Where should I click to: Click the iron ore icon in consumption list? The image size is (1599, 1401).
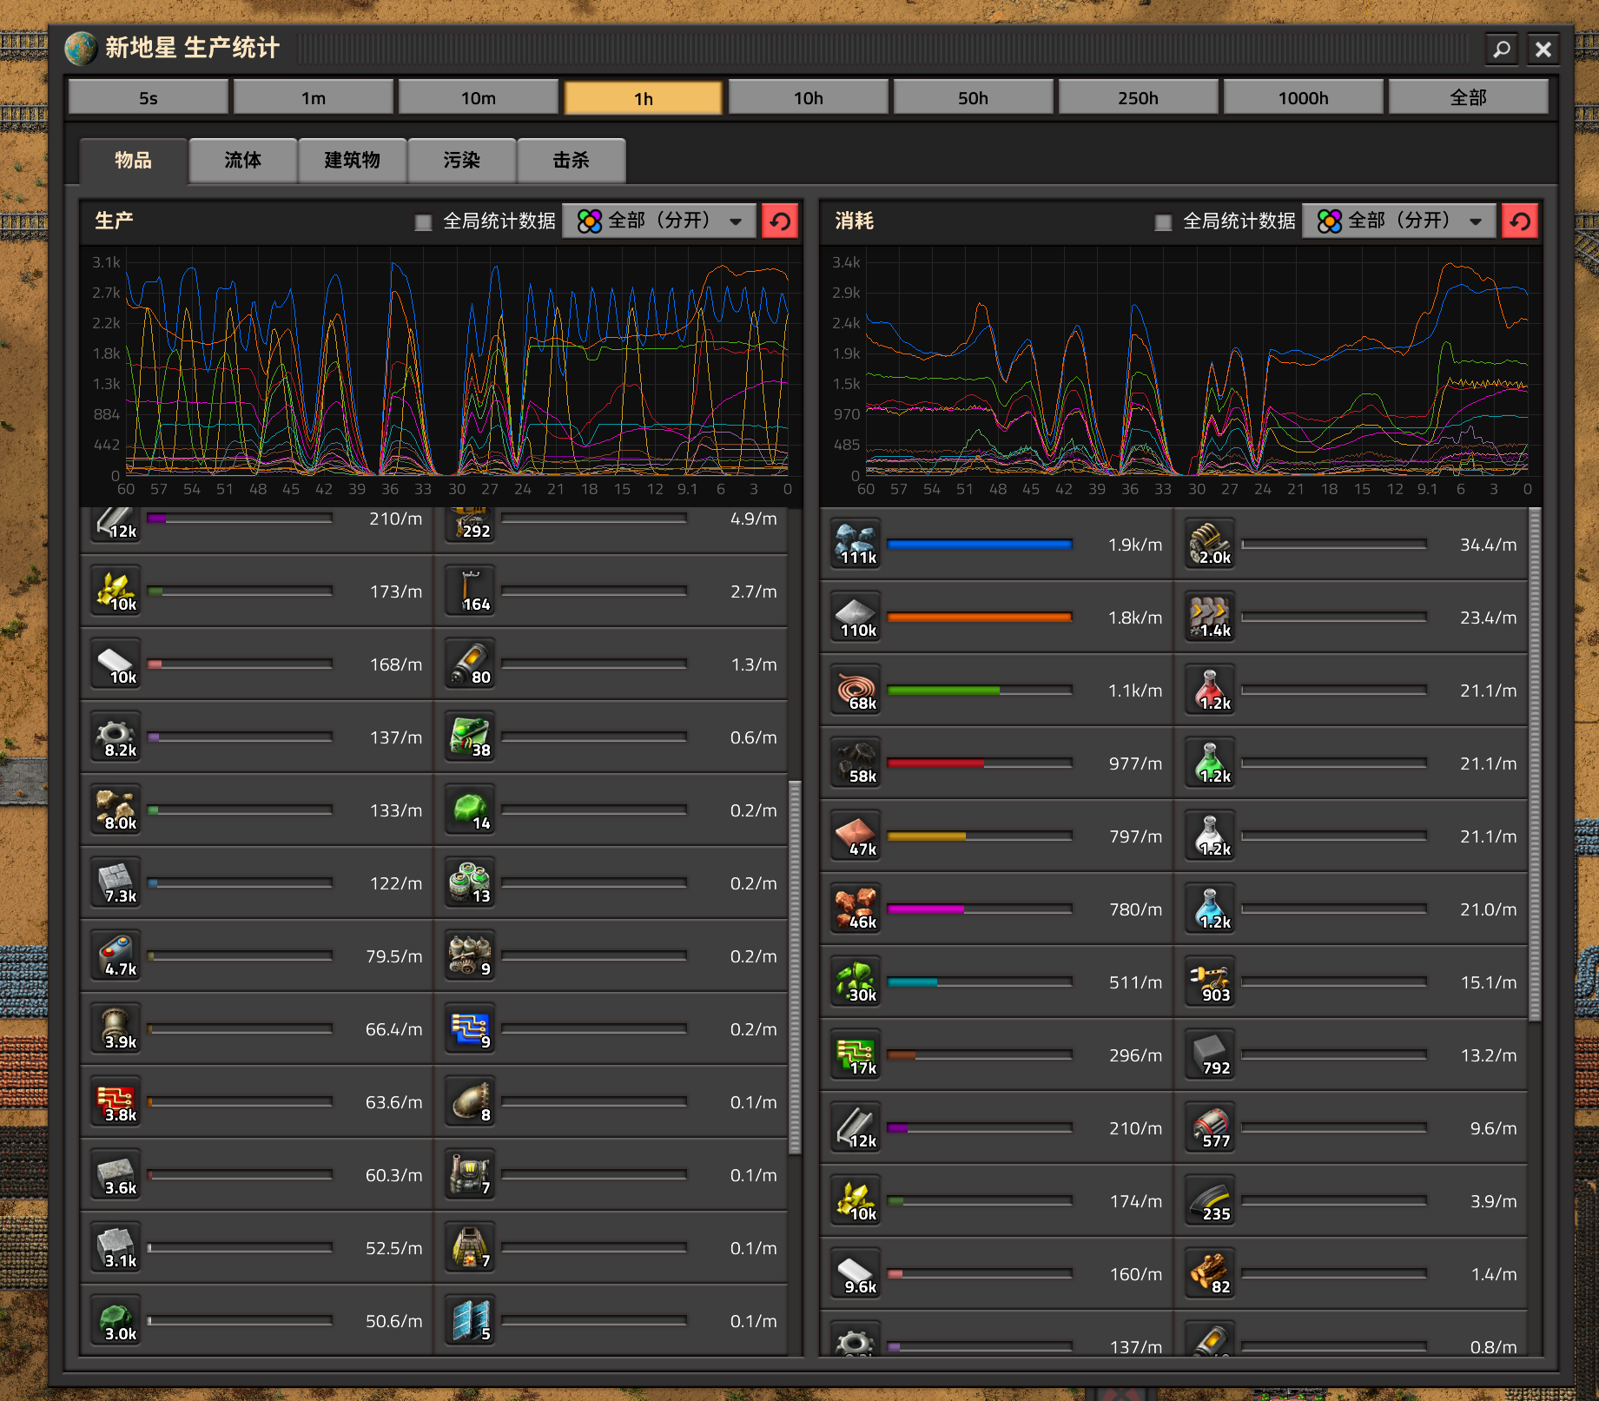[856, 545]
